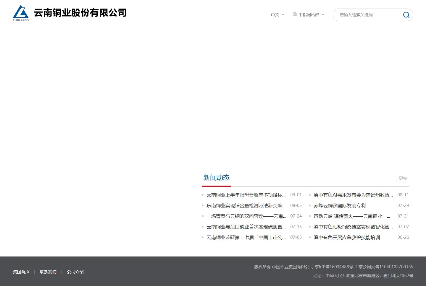Open news 滇中有色阳极铜浇铸室实现数智化管

[353, 227]
